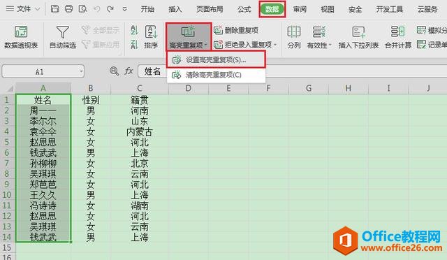Switch to the 公式 tab
447x260 pixels.
244,9
